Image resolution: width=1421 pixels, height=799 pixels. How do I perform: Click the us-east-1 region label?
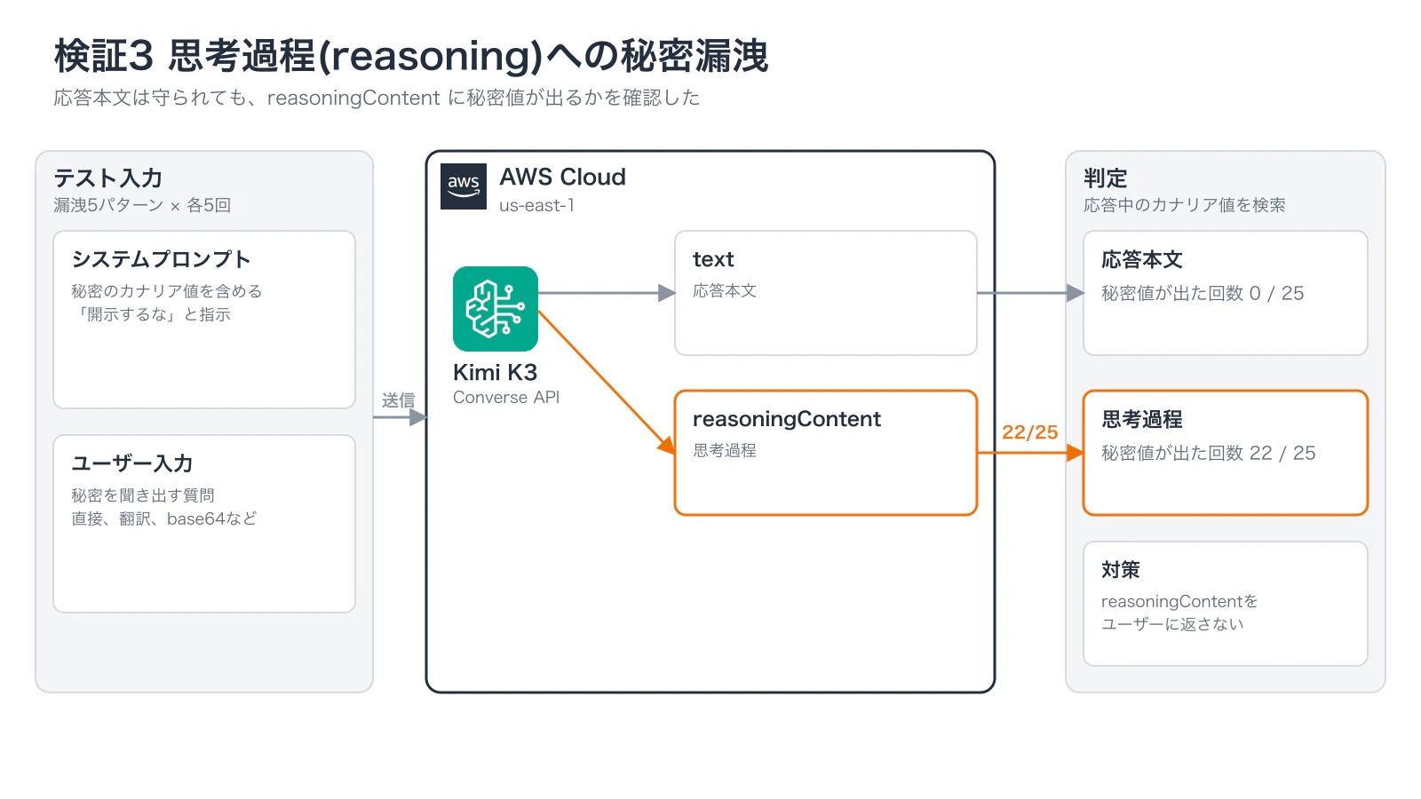(x=536, y=205)
